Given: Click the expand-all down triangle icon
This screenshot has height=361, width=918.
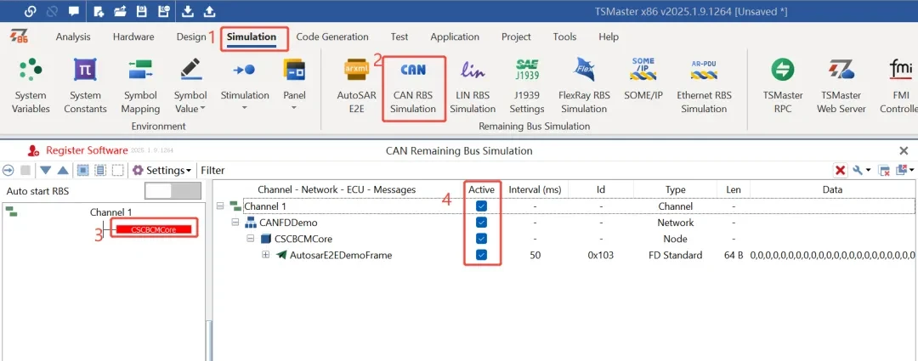Looking at the screenshot, I should coord(46,170).
